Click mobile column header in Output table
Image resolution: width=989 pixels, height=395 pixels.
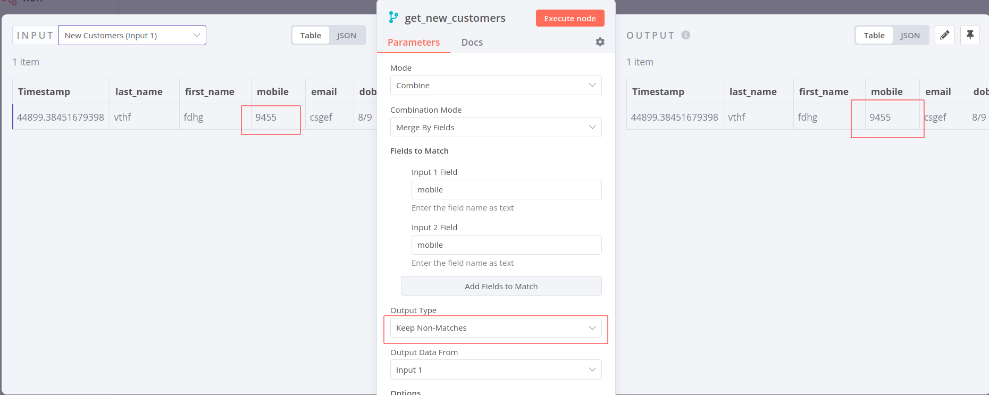tap(892, 91)
